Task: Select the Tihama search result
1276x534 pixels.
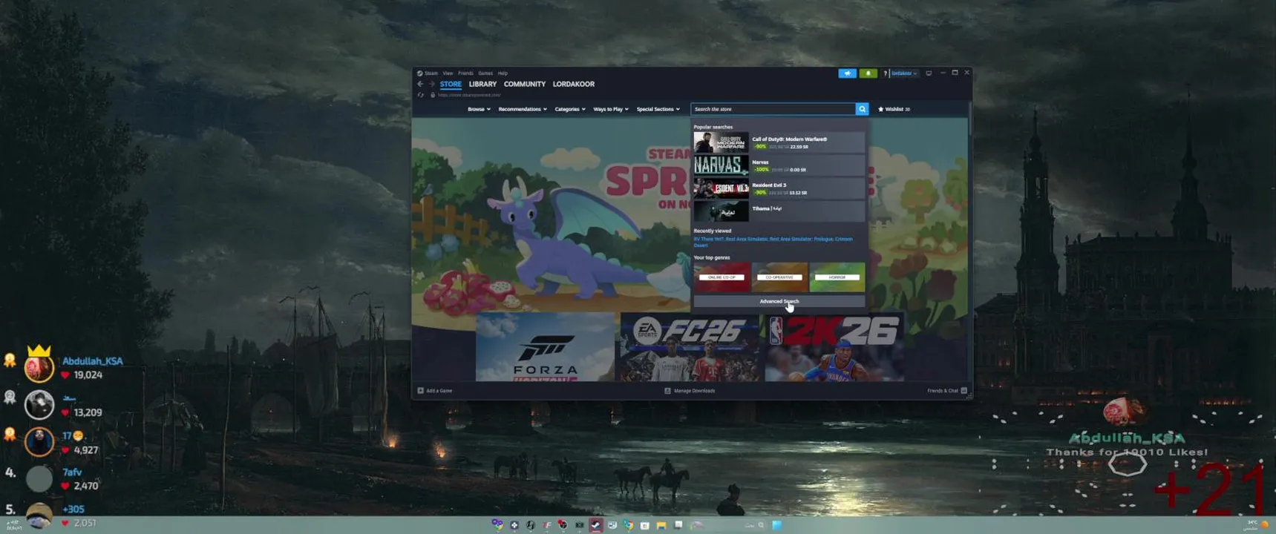Action: pyautogui.click(x=779, y=211)
